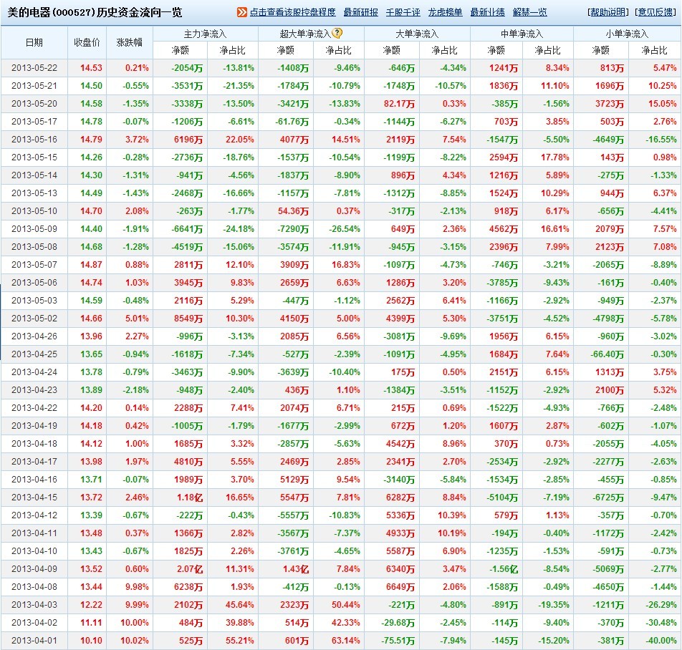Click the 涨跌幅 column header
Viewport: 682px width, 650px height.
click(x=130, y=42)
